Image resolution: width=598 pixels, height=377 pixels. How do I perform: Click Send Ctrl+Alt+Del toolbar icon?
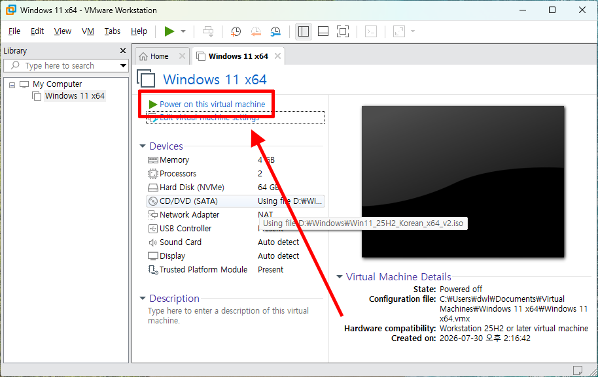click(x=208, y=31)
